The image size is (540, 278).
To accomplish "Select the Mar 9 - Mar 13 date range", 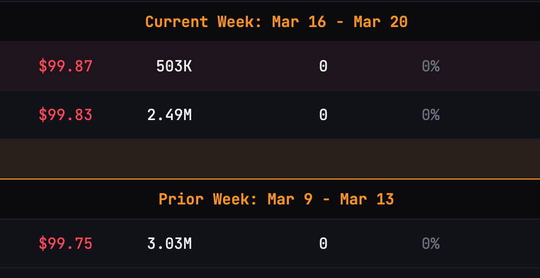I will click(x=330, y=199).
